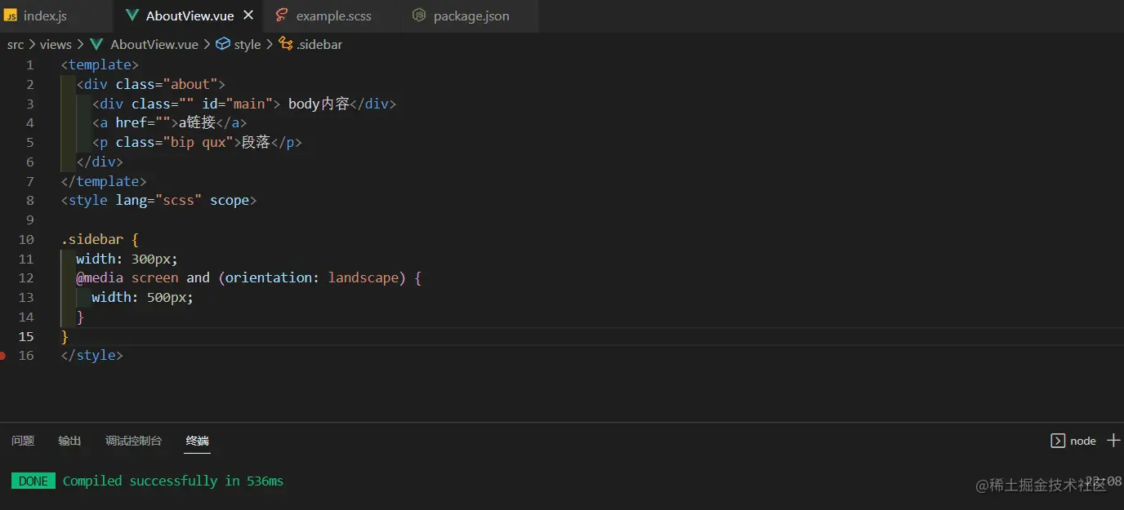Click the package icon on package.json tab
This screenshot has height=510, width=1124.
click(x=419, y=16)
